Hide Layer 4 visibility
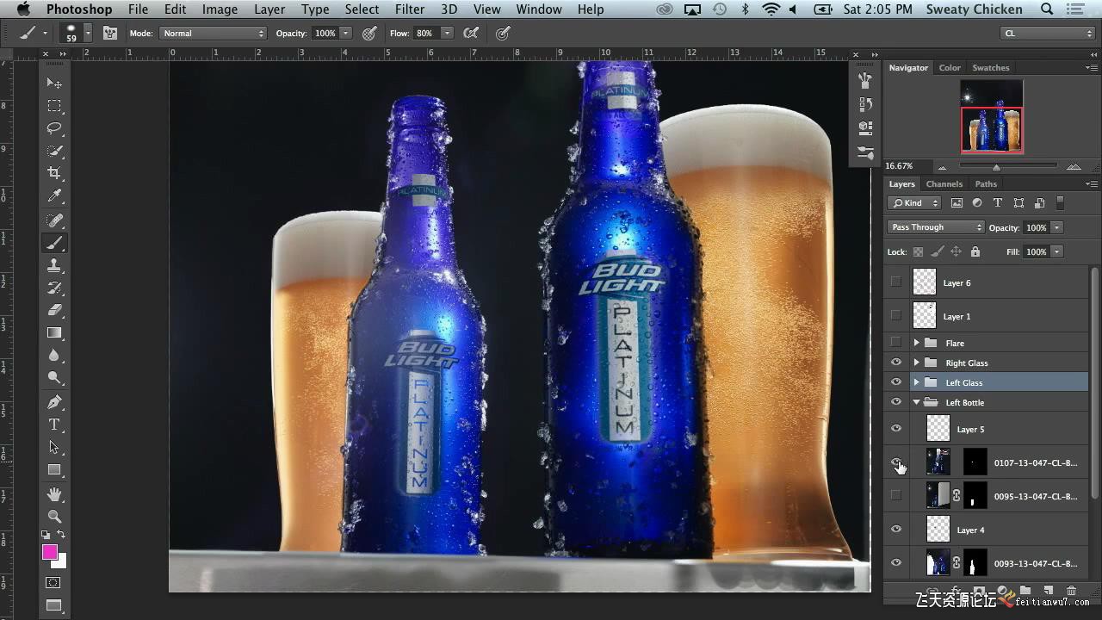 896,530
